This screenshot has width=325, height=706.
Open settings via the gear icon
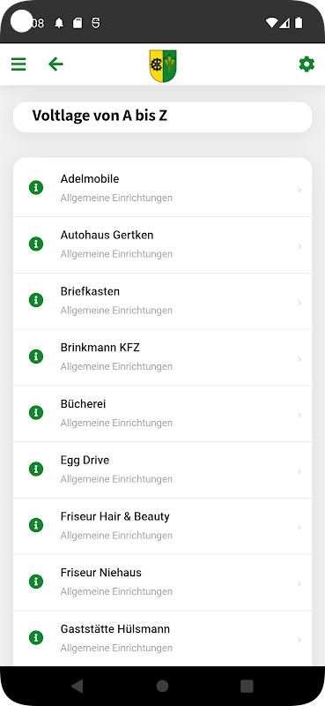pyautogui.click(x=307, y=64)
